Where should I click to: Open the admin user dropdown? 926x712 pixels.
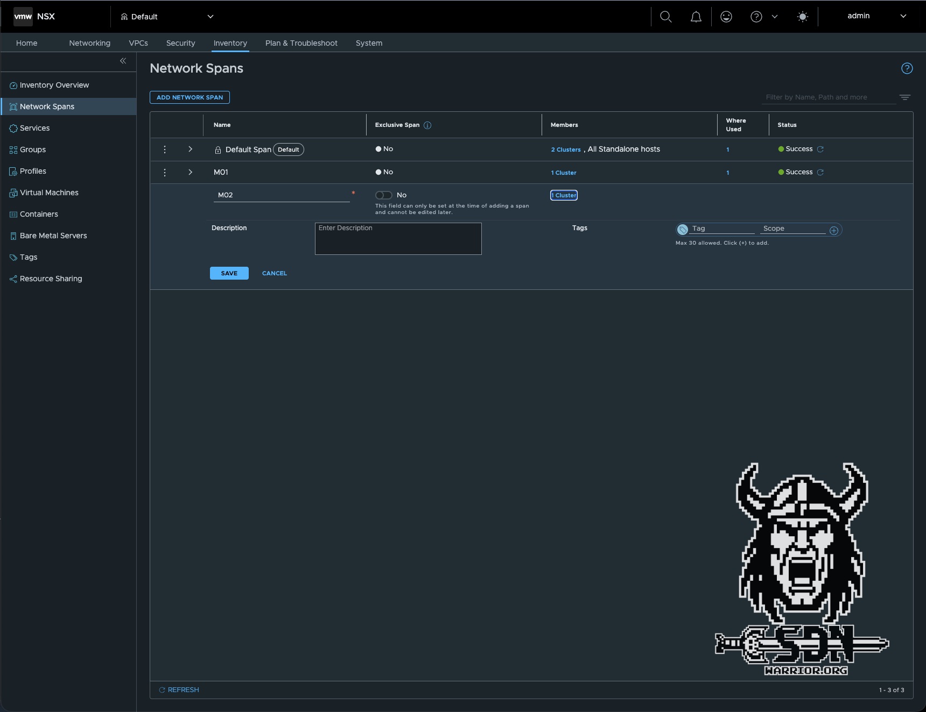pos(876,16)
